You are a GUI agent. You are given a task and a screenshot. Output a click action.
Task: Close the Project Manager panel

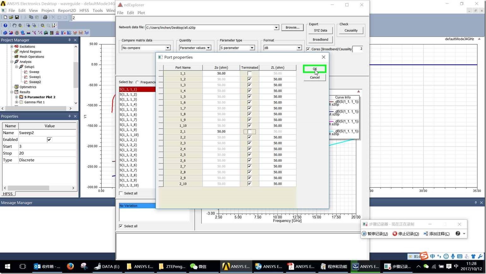tap(75, 40)
